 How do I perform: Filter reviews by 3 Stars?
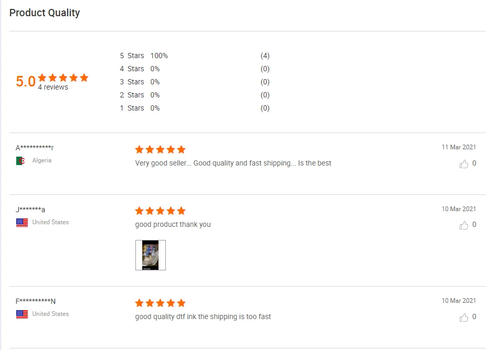(x=132, y=82)
